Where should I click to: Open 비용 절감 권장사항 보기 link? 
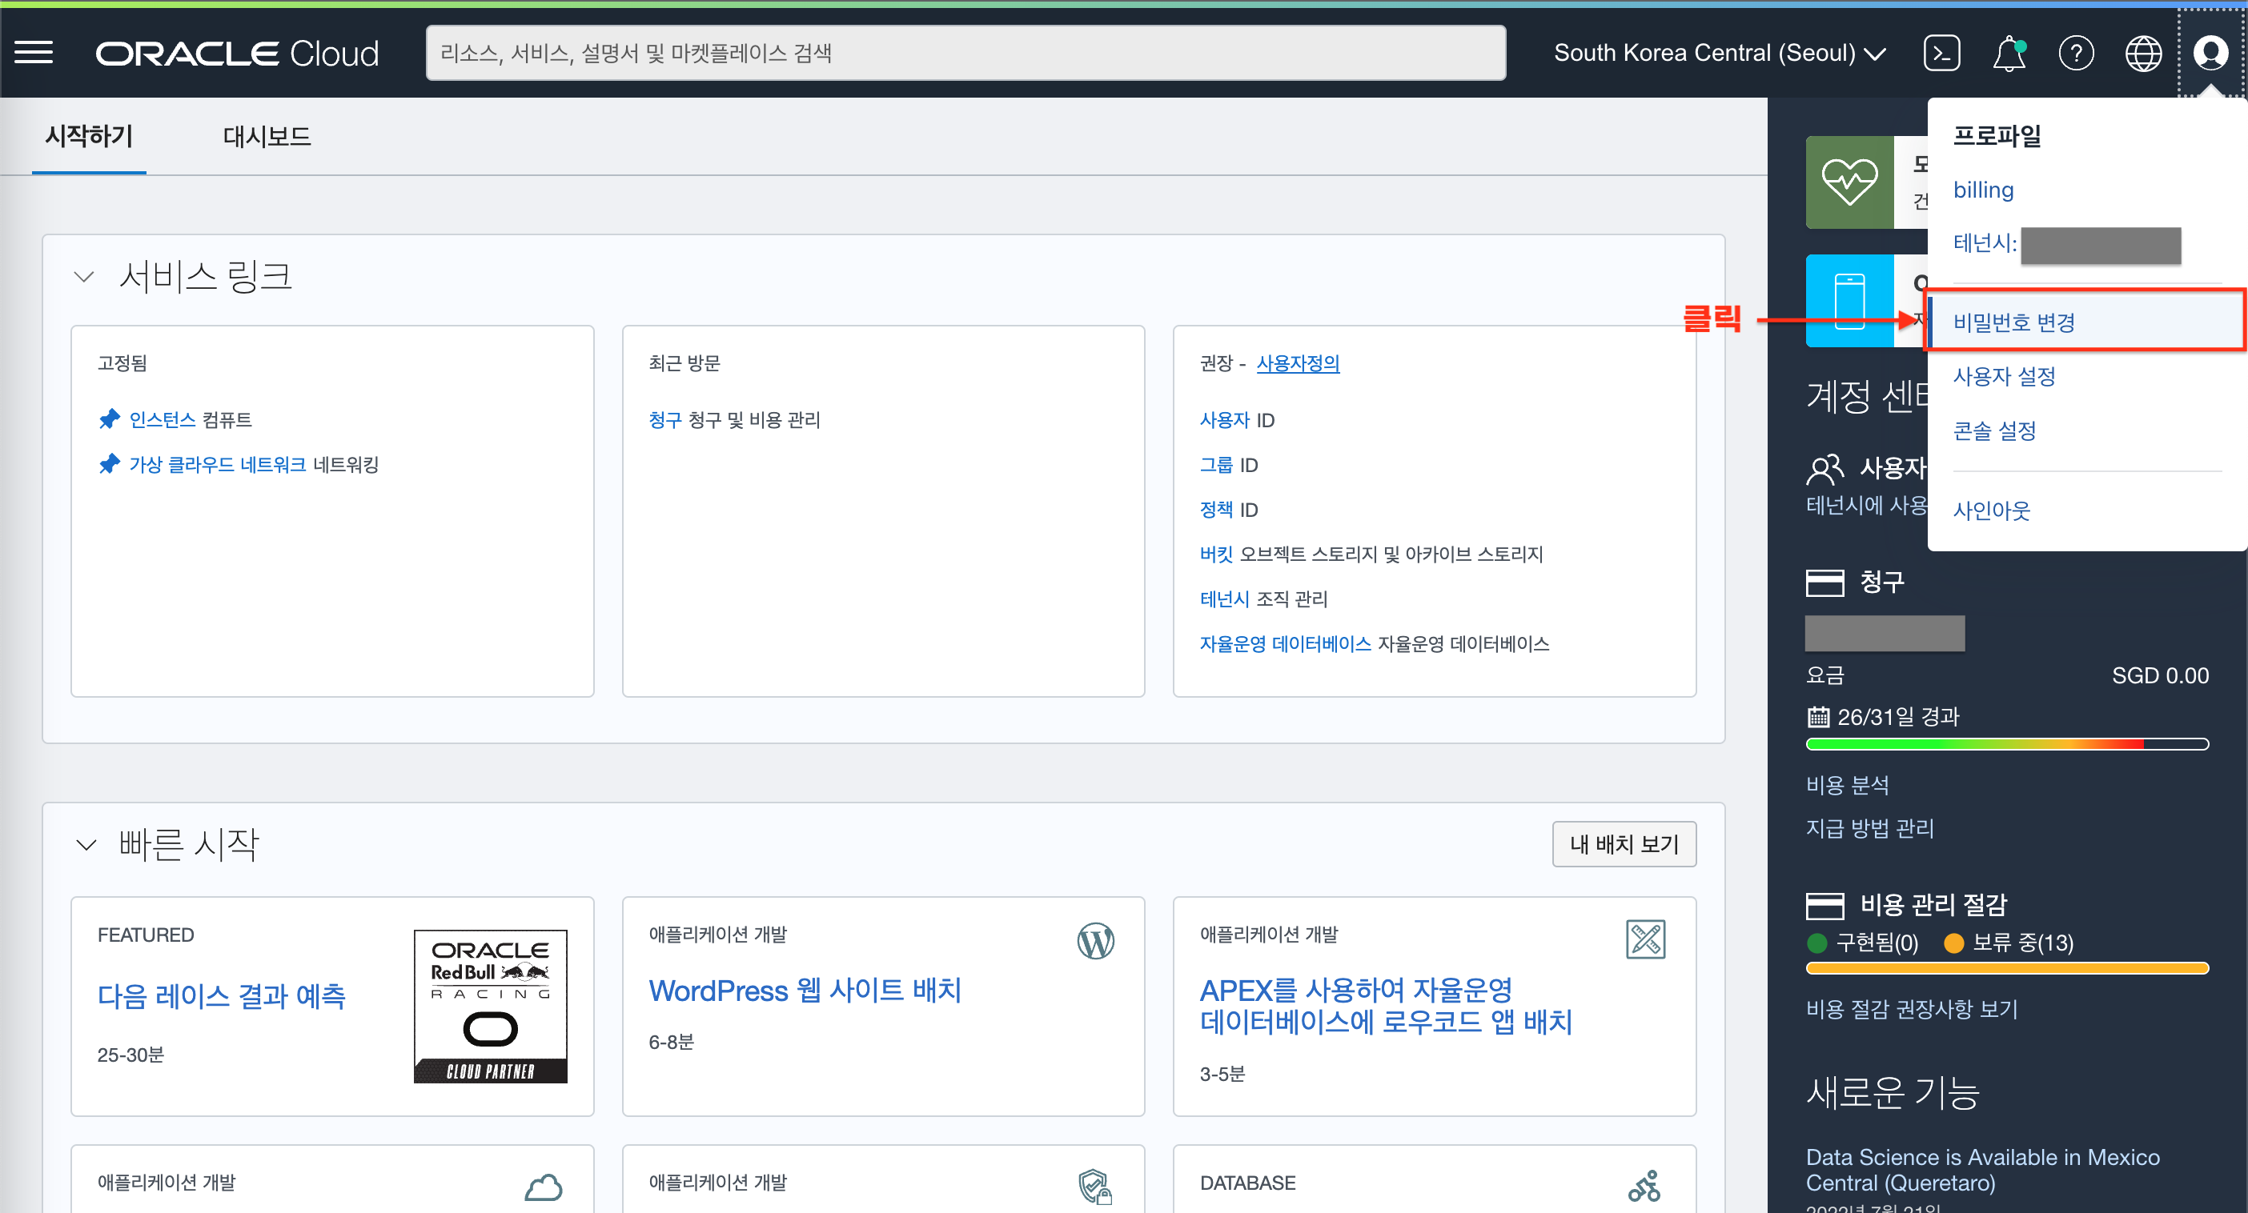pyautogui.click(x=1912, y=1009)
